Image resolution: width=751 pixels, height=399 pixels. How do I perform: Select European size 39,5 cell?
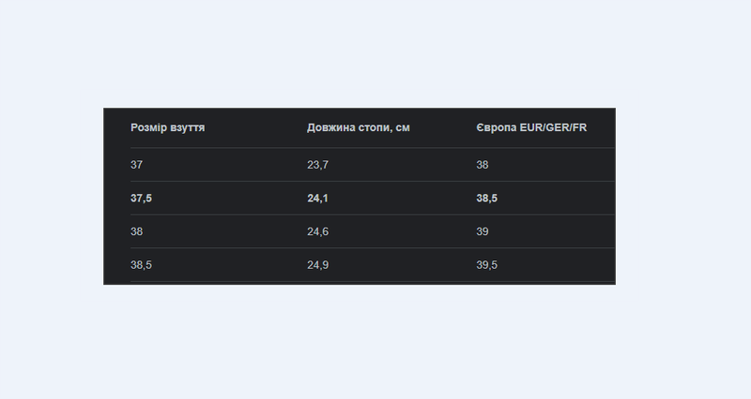point(486,265)
